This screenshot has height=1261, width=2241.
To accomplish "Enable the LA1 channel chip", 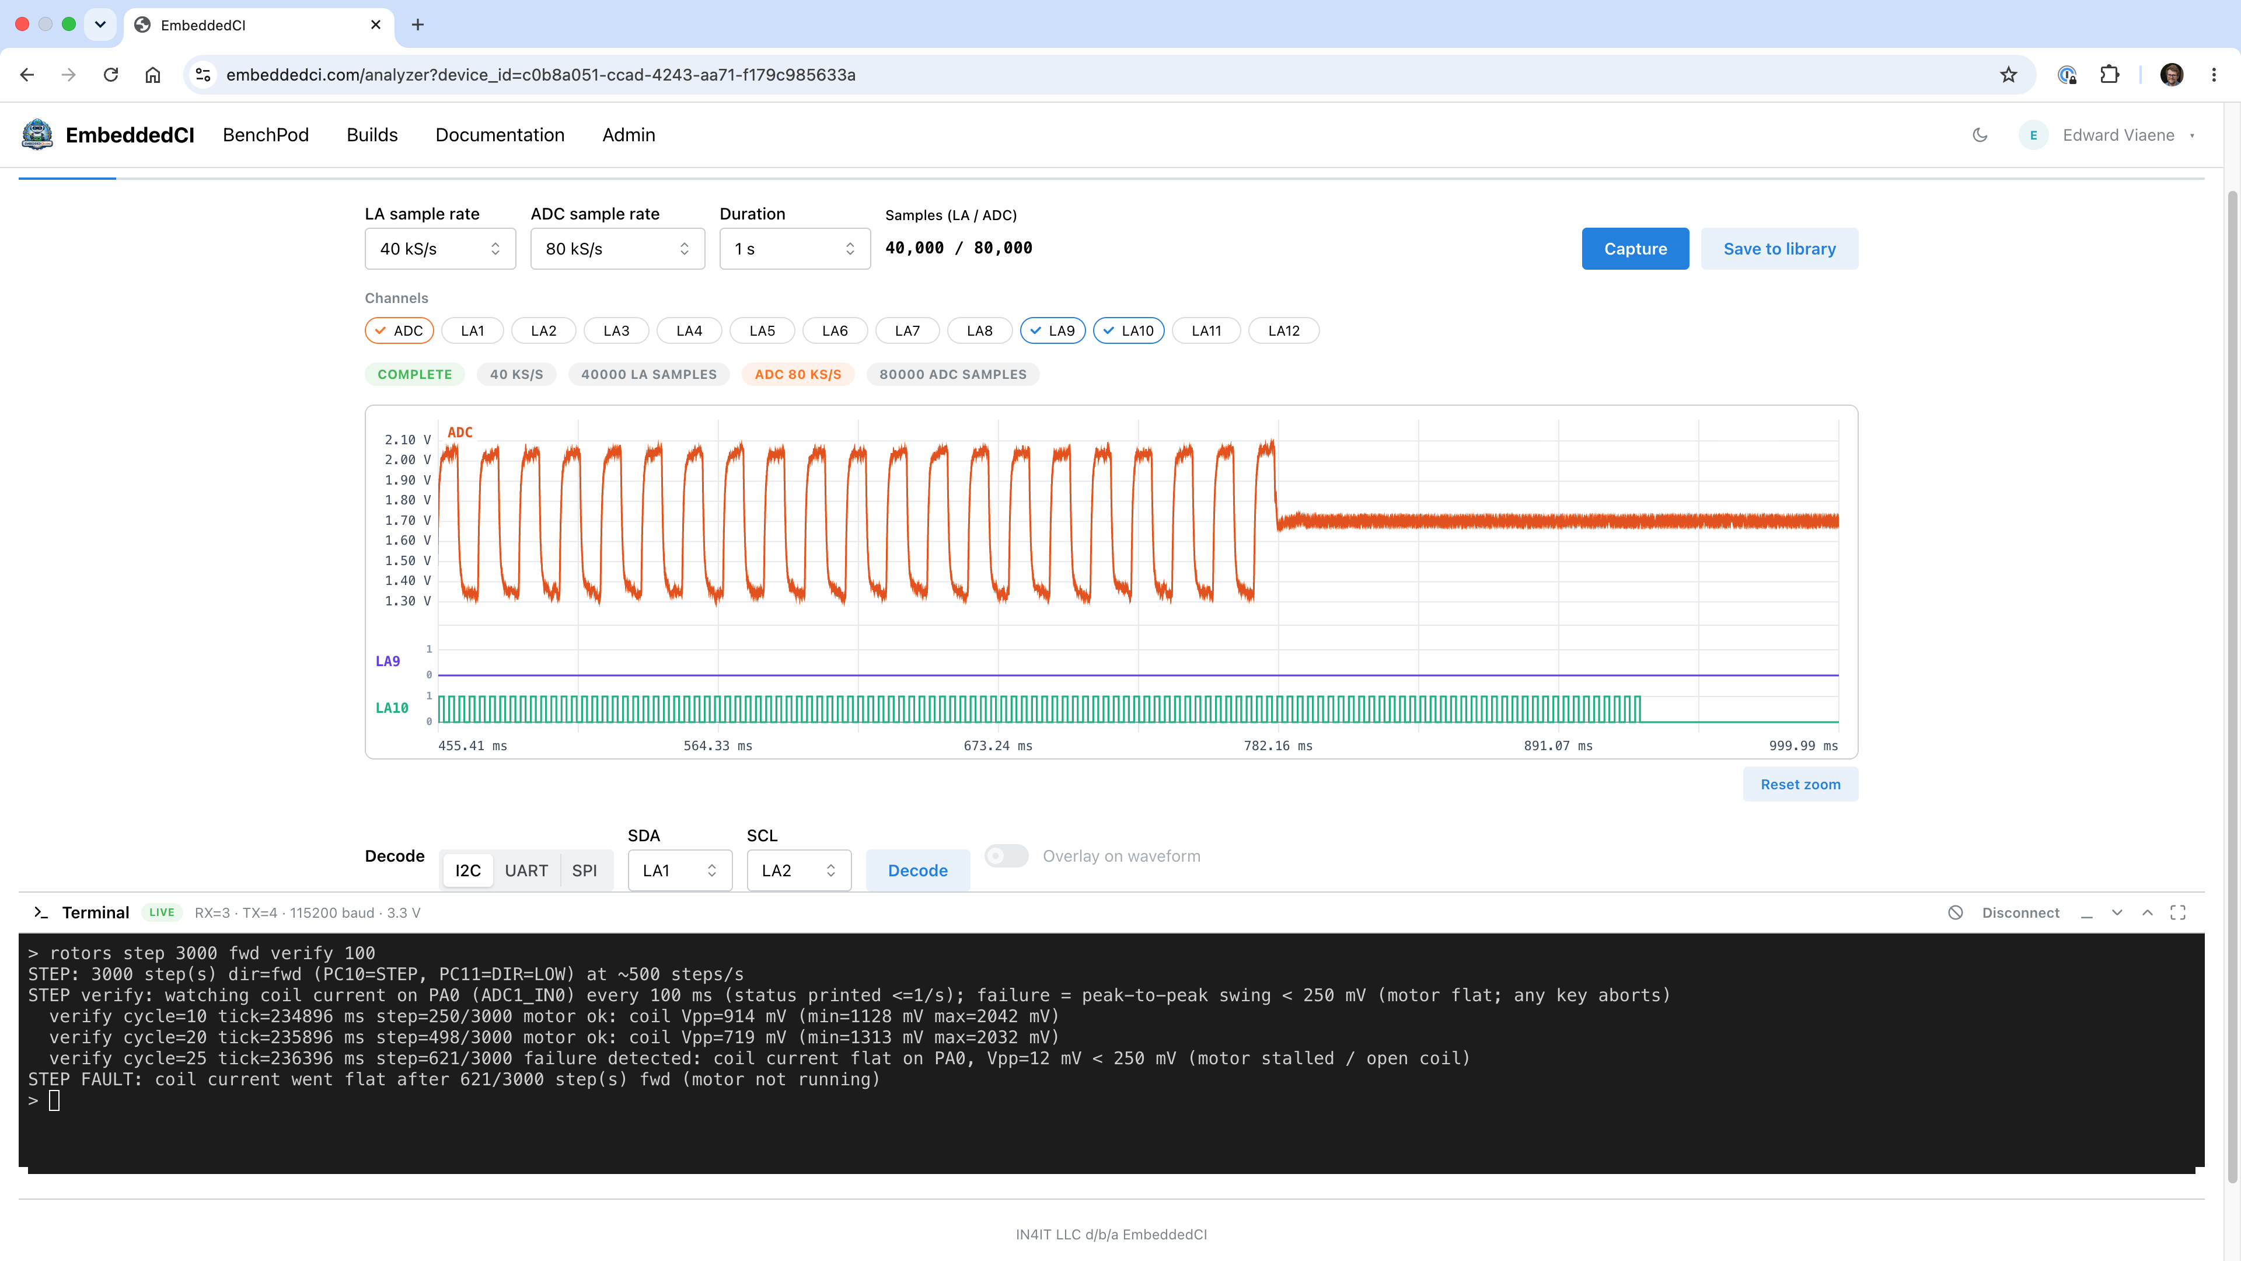I will click(472, 330).
